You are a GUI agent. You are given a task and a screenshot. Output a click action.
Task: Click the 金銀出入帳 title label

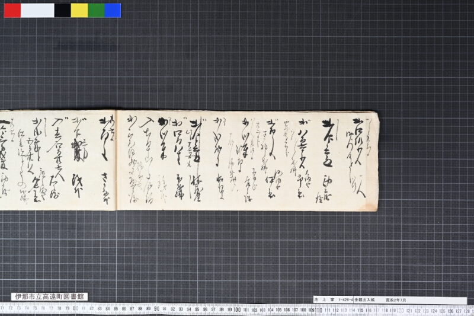(x=364, y=300)
